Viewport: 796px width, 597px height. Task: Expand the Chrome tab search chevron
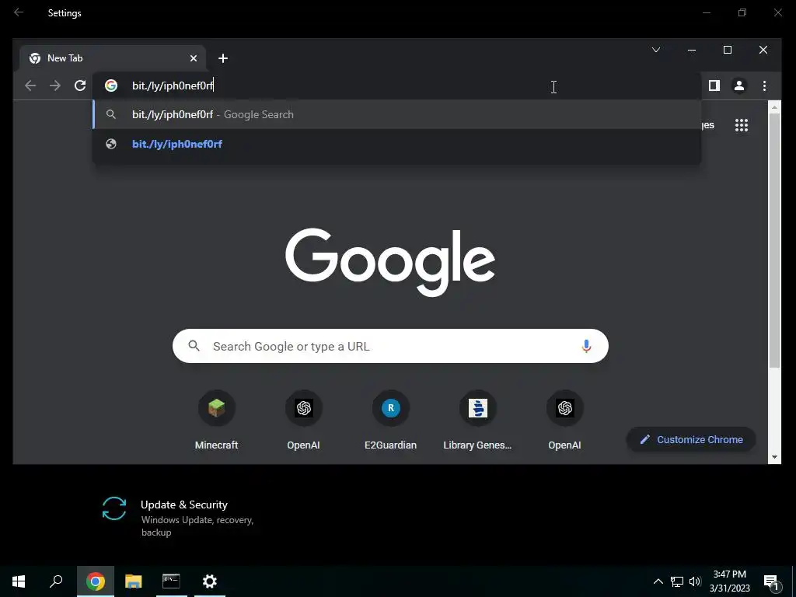point(656,50)
